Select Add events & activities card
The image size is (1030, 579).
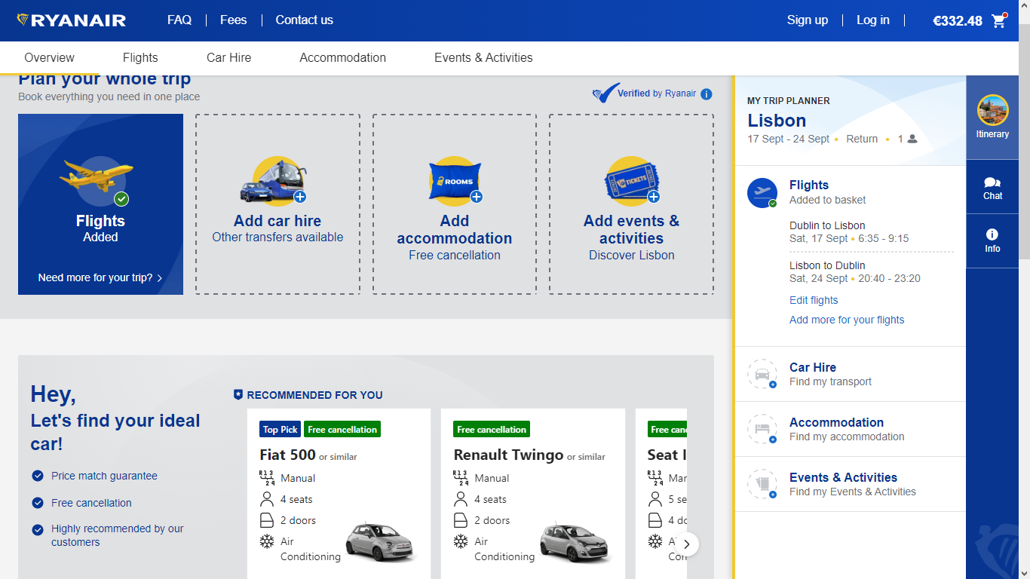(x=631, y=204)
